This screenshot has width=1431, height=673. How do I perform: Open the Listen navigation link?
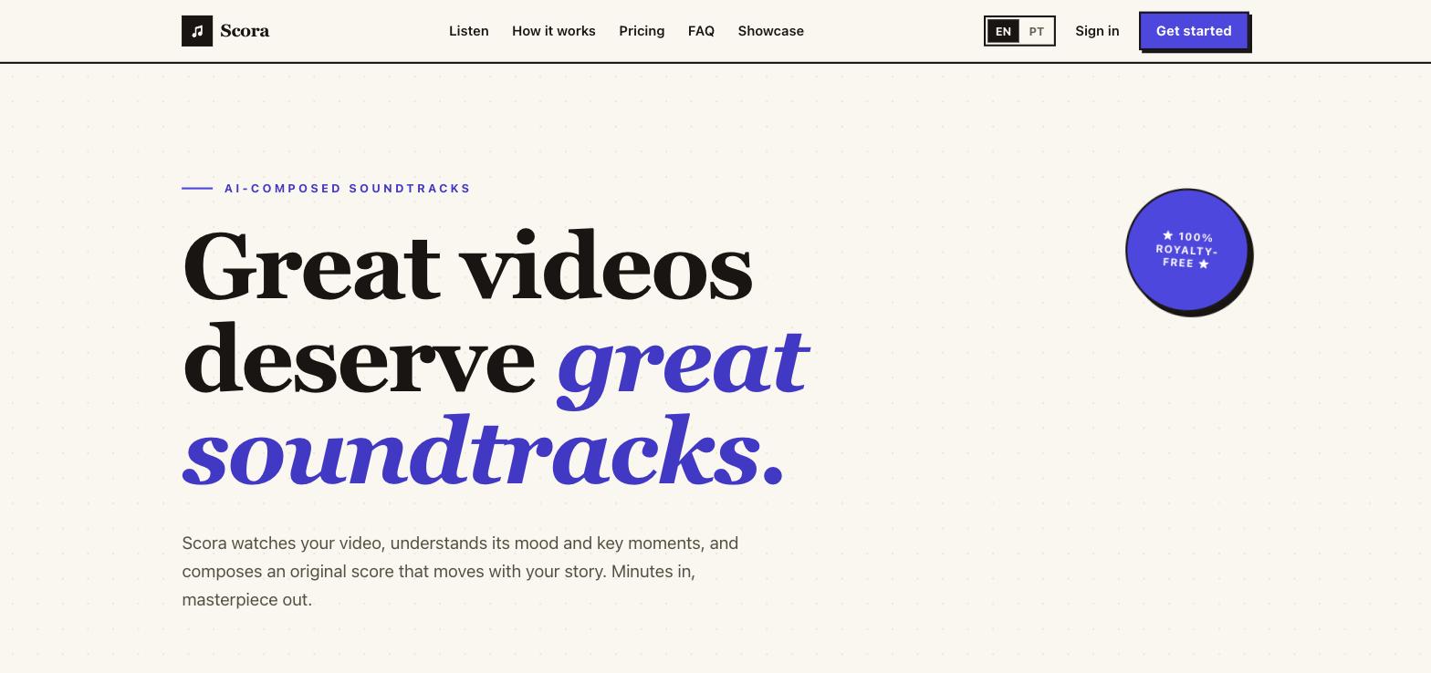coord(469,31)
